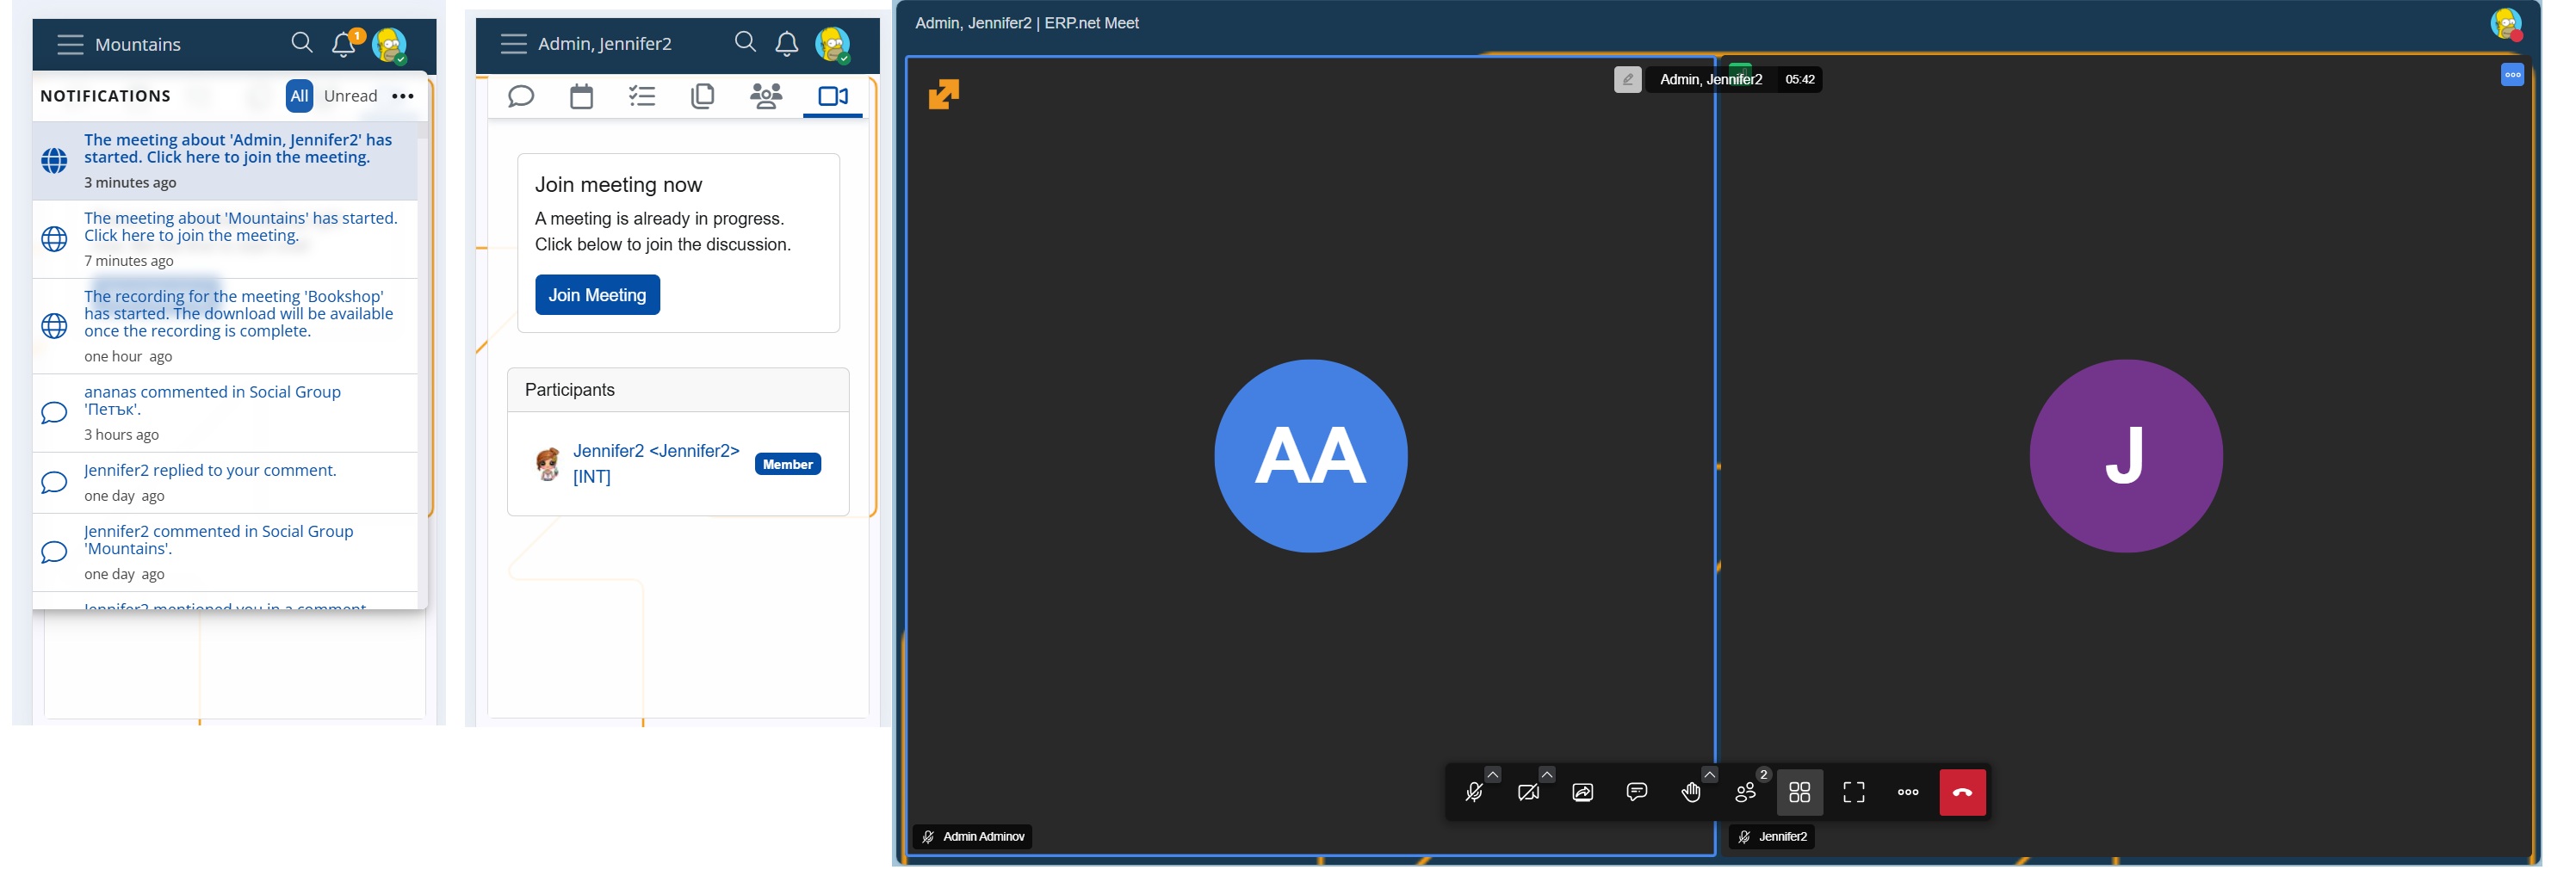Viewport: 2576px width, 876px height.
Task: Click J avatar of Jennifer2
Action: 2126,456
